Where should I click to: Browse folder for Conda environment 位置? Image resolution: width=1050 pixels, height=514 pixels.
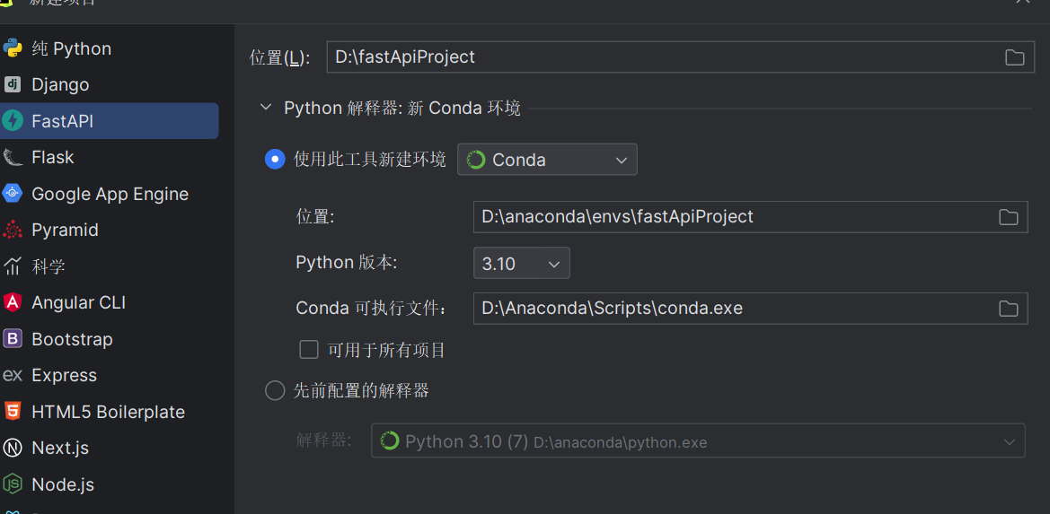(1008, 216)
